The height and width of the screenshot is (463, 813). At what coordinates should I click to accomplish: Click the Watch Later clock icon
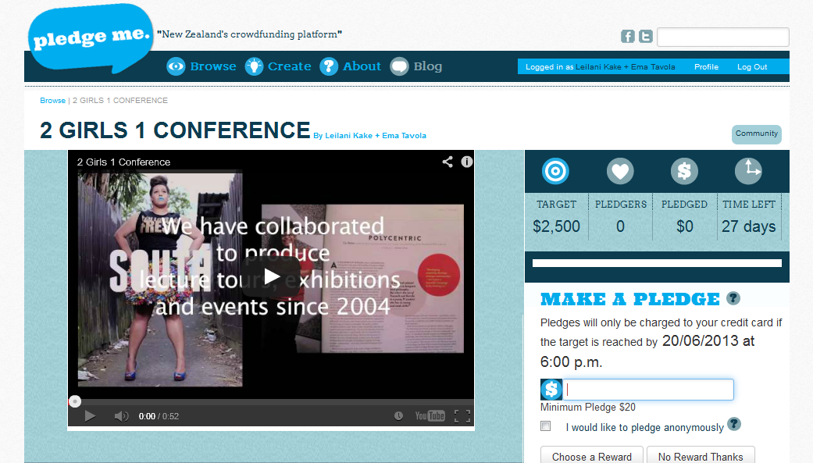[x=398, y=416]
